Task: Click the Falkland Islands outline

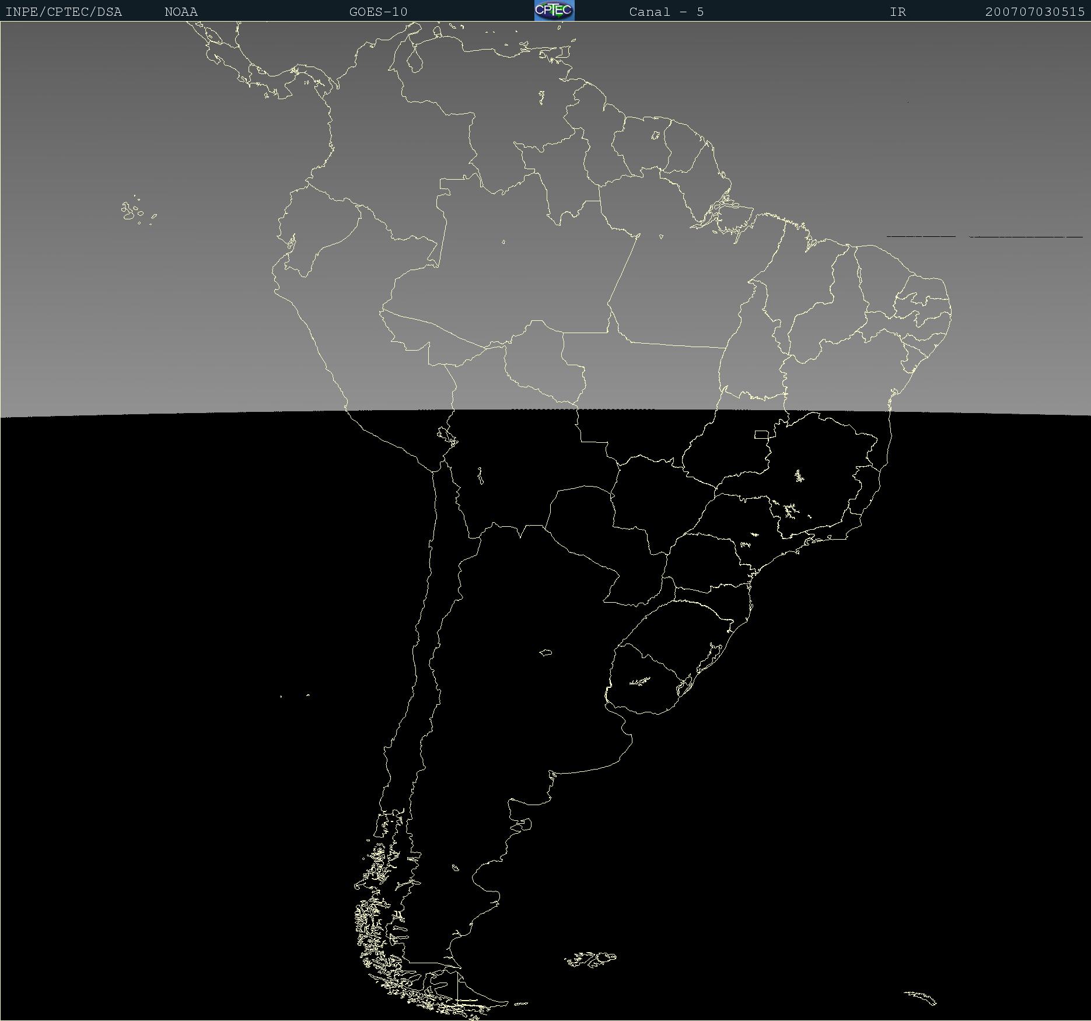Action: click(590, 959)
